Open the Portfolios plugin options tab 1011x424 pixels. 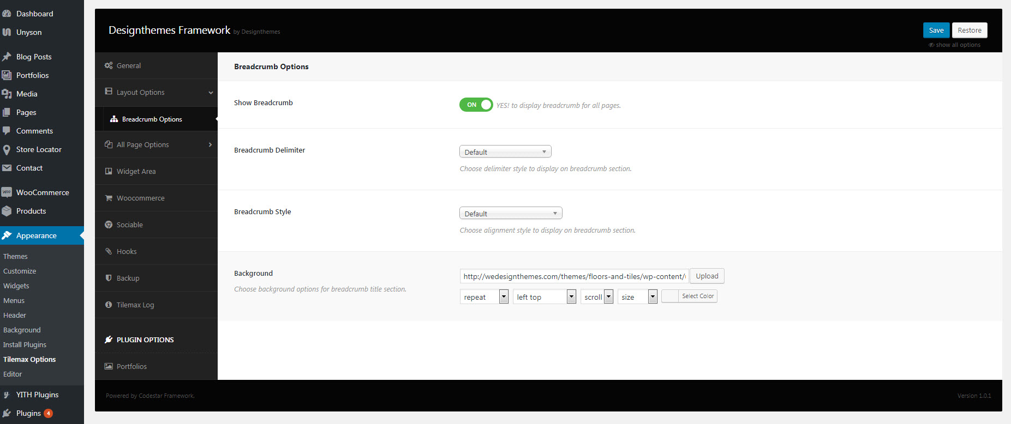(131, 366)
